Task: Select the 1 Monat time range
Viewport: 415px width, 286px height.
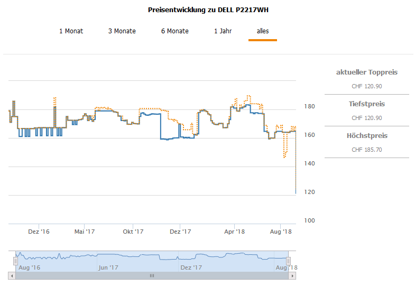Action: [71, 31]
